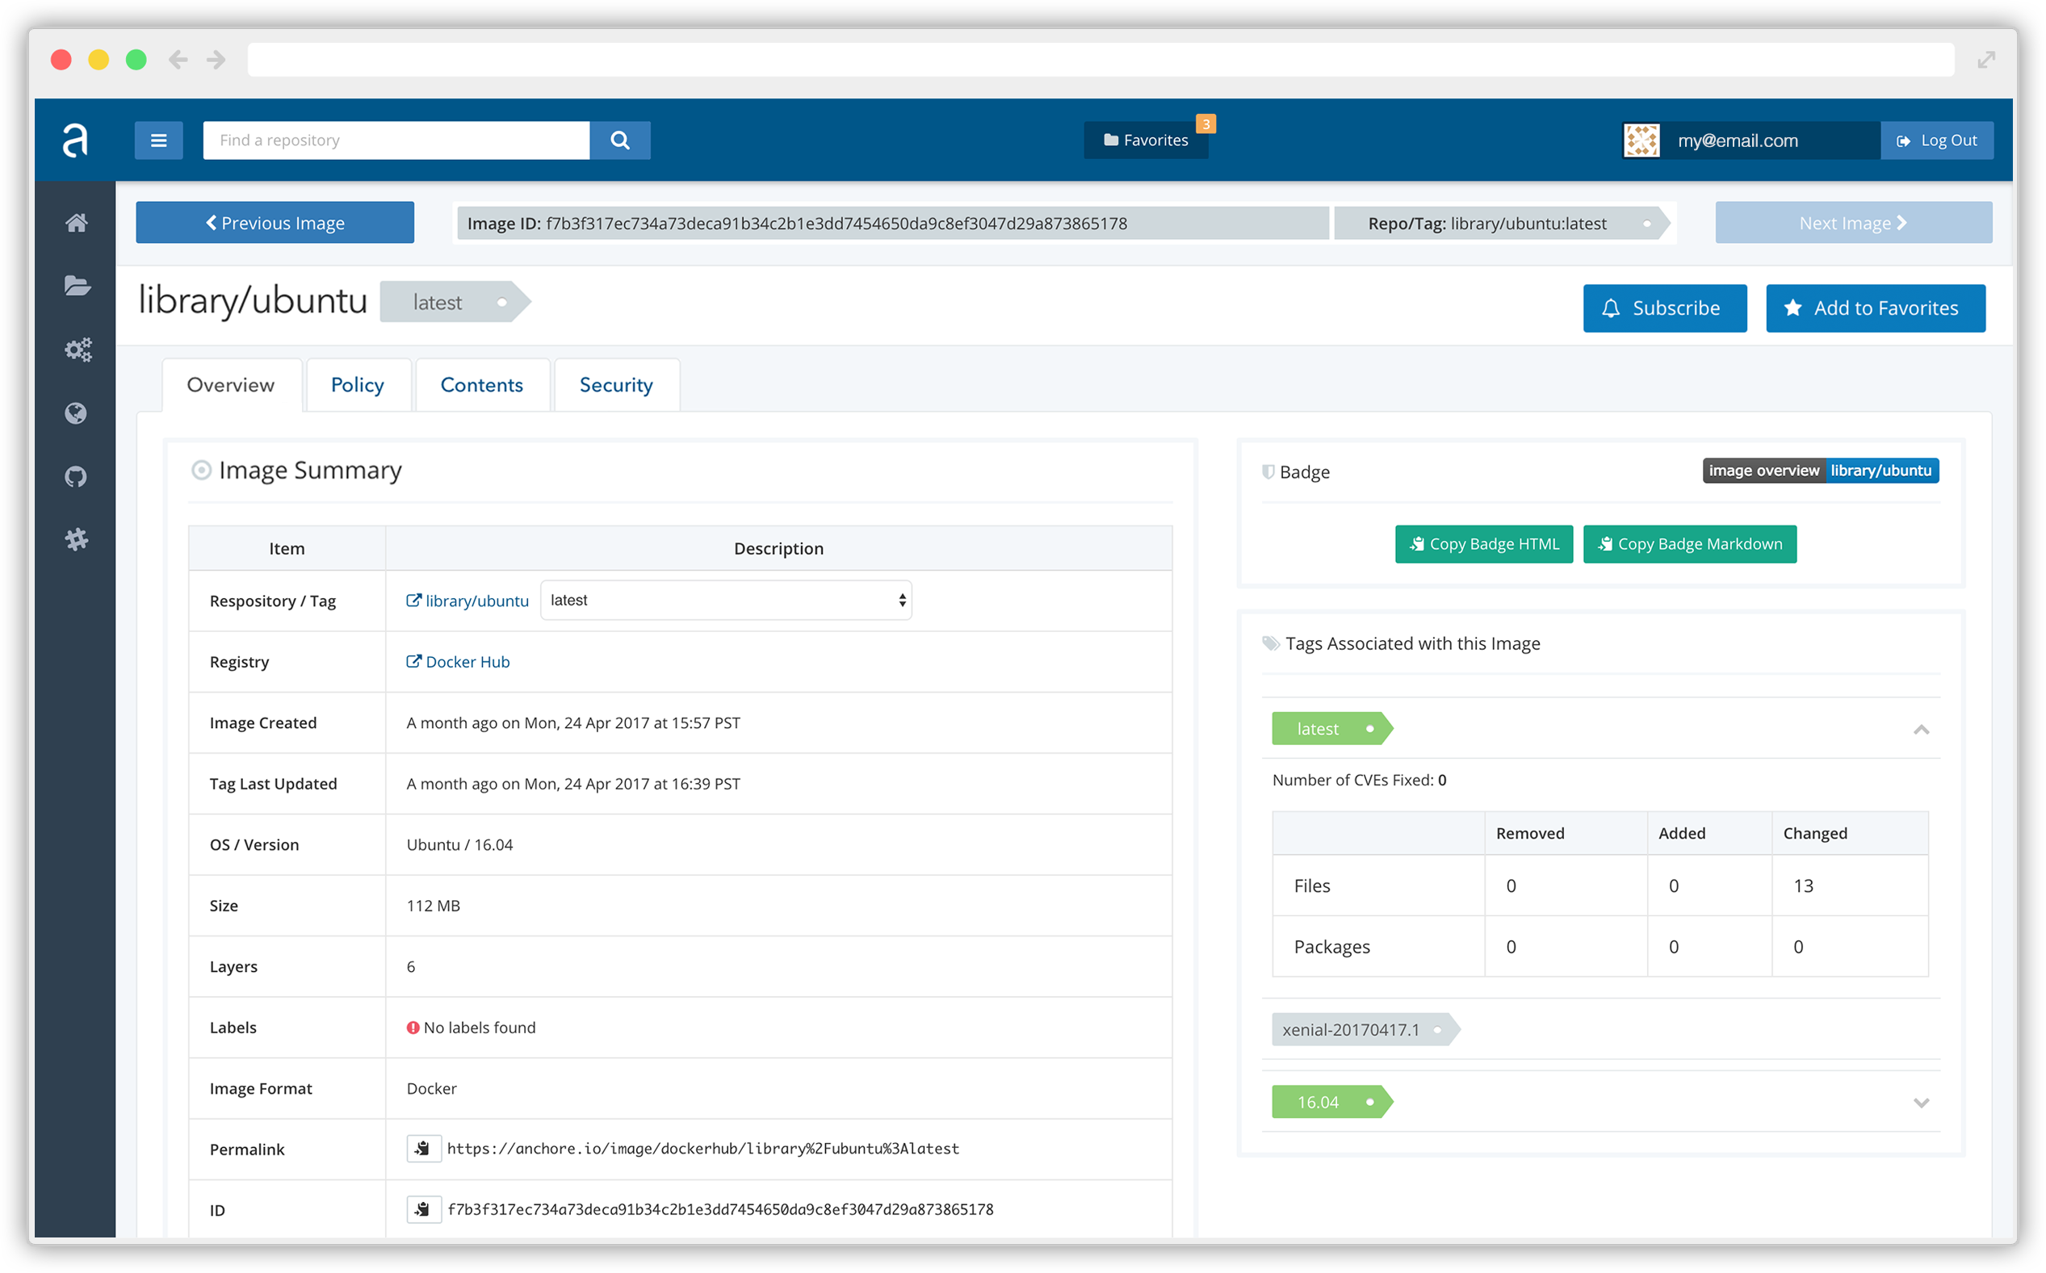
Task: Switch to the Policy tab
Action: (358, 385)
